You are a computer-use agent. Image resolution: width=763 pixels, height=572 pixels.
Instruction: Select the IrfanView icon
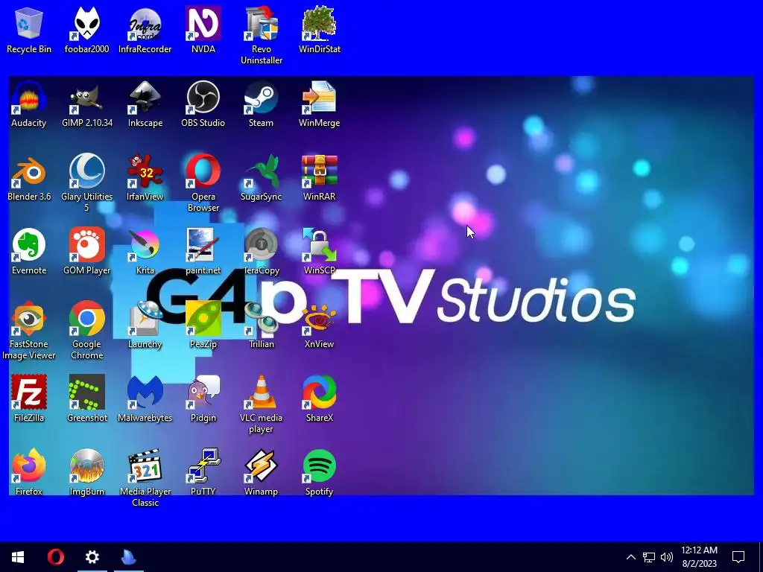point(145,178)
